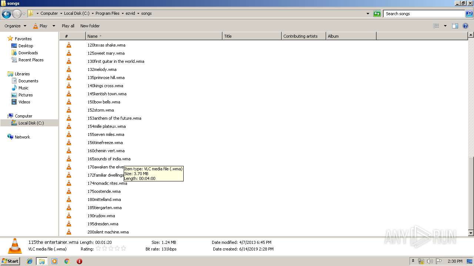Select Libraries in navigation pane
The width and height of the screenshot is (474, 266).
[22, 74]
